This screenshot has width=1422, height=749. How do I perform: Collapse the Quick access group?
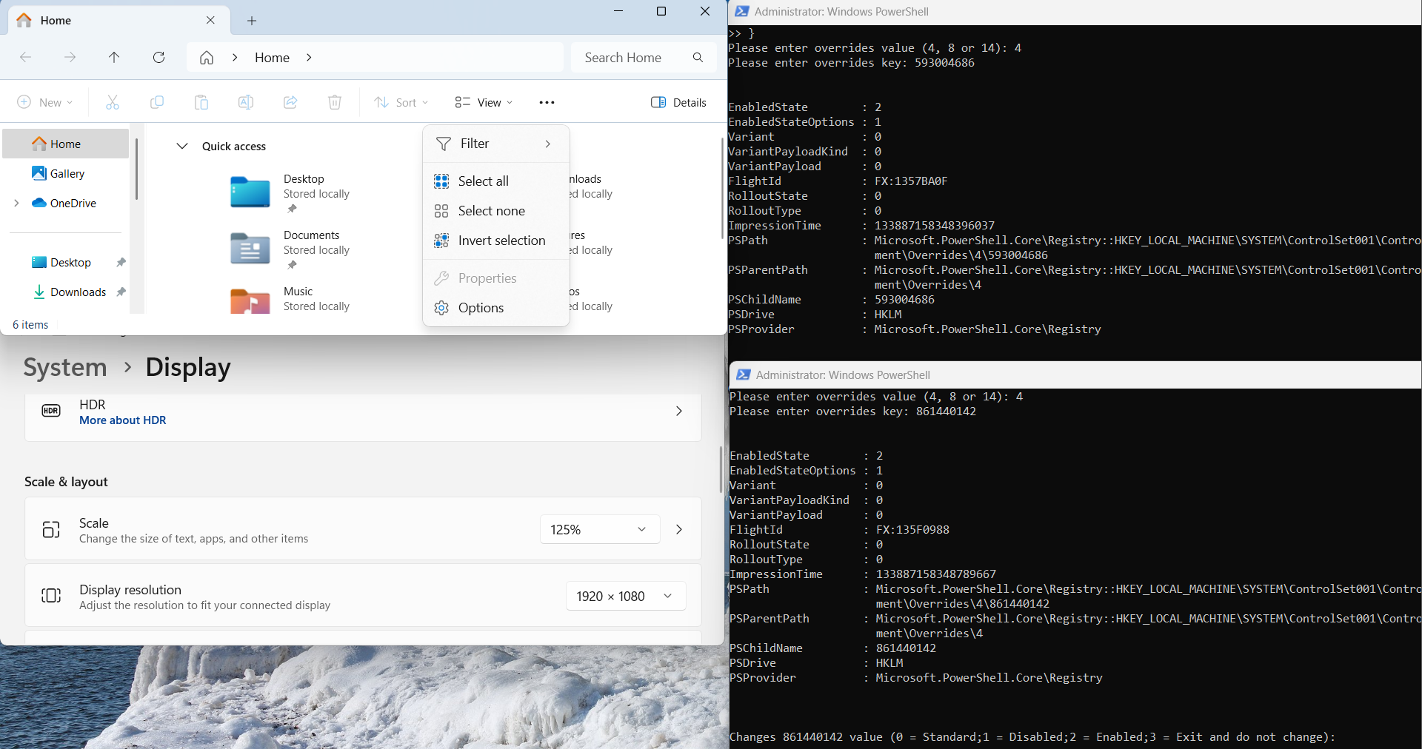click(x=182, y=147)
